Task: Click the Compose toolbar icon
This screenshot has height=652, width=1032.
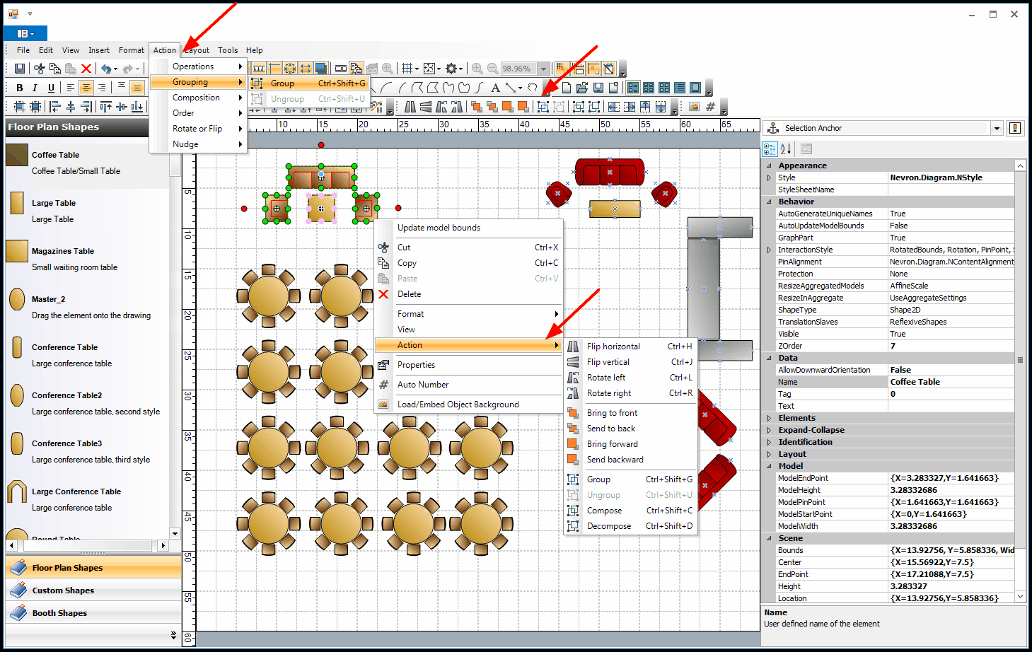Action: click(x=578, y=107)
